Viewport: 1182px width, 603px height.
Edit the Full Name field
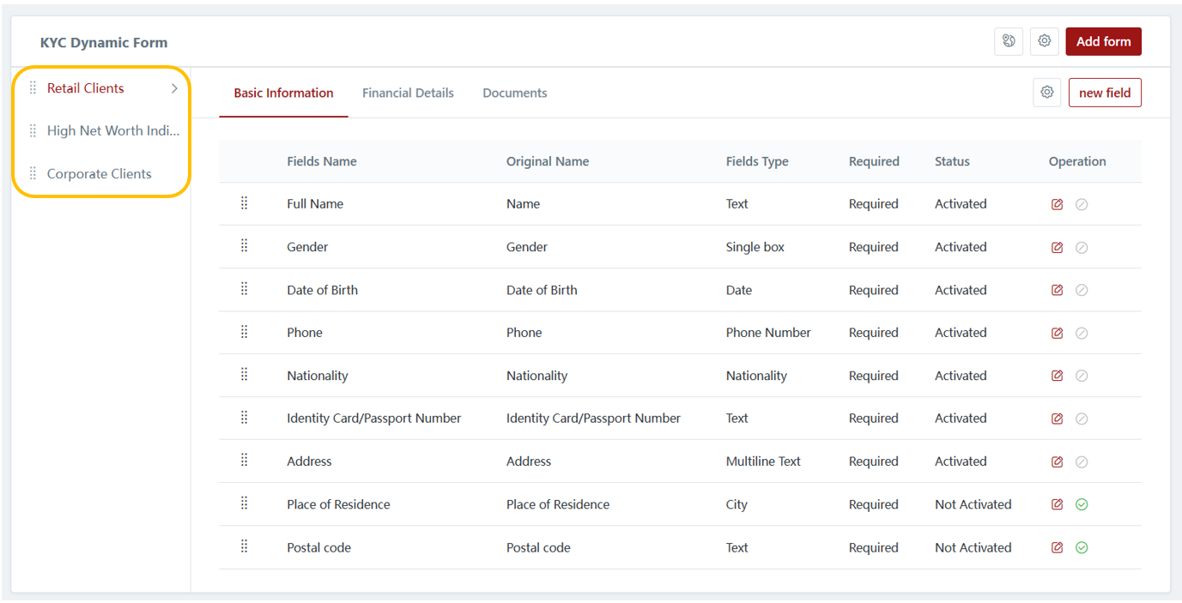1057,204
